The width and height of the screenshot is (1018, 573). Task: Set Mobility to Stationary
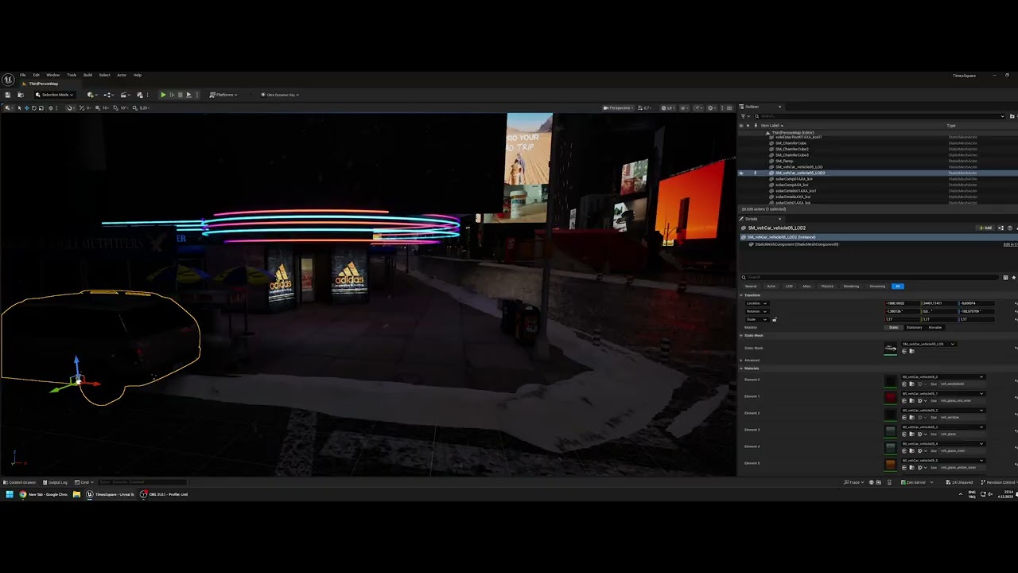click(914, 327)
